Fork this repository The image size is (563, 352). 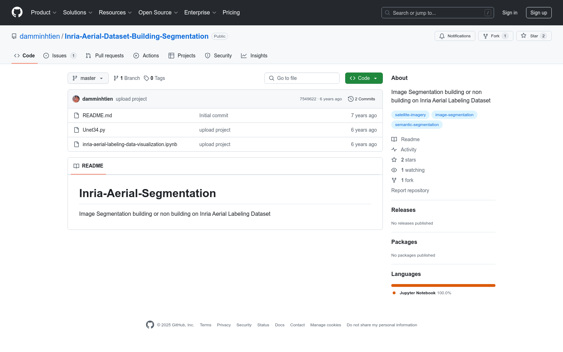click(495, 36)
